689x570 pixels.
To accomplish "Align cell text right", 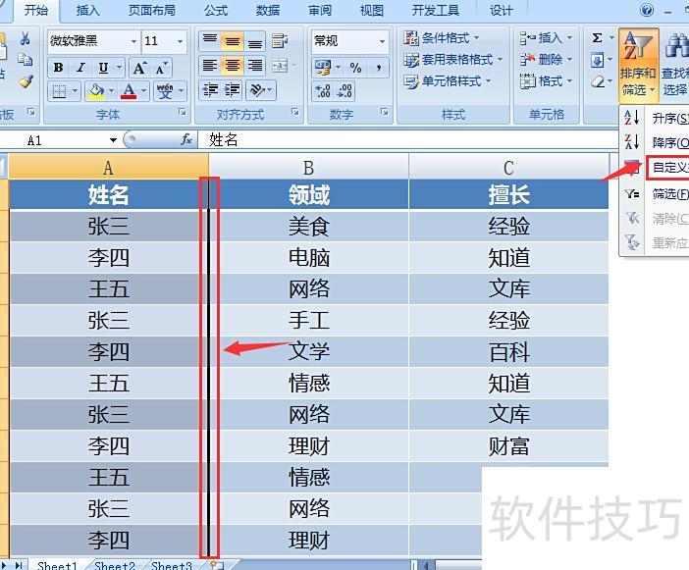I will tap(255, 66).
